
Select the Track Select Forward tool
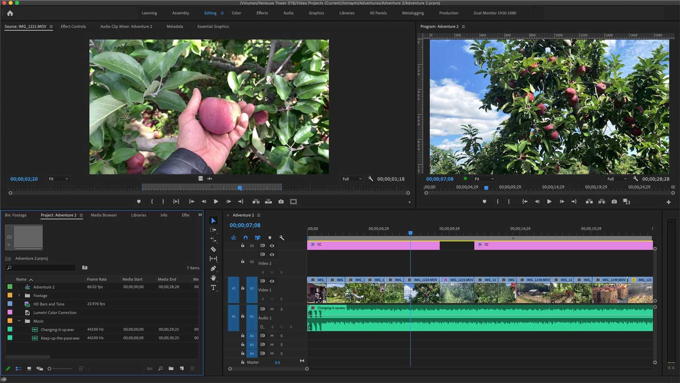pos(214,230)
